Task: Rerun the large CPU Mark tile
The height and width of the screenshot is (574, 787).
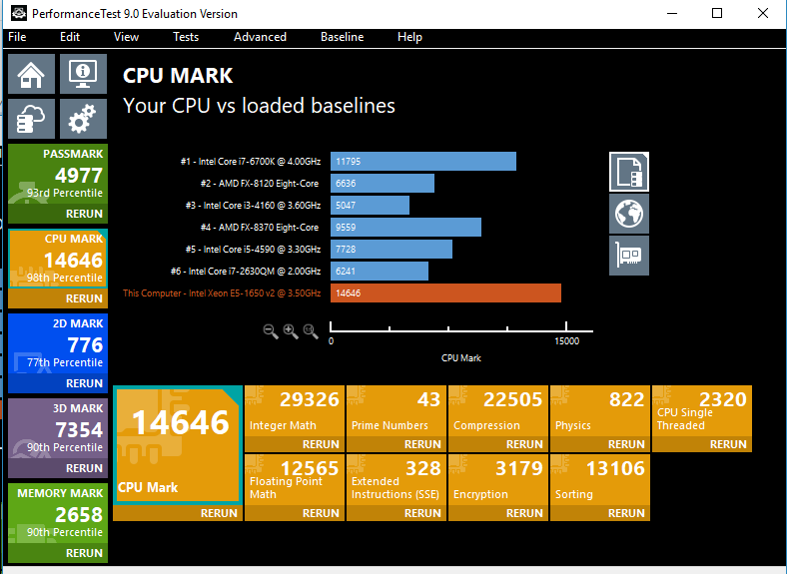Action: pyautogui.click(x=178, y=513)
